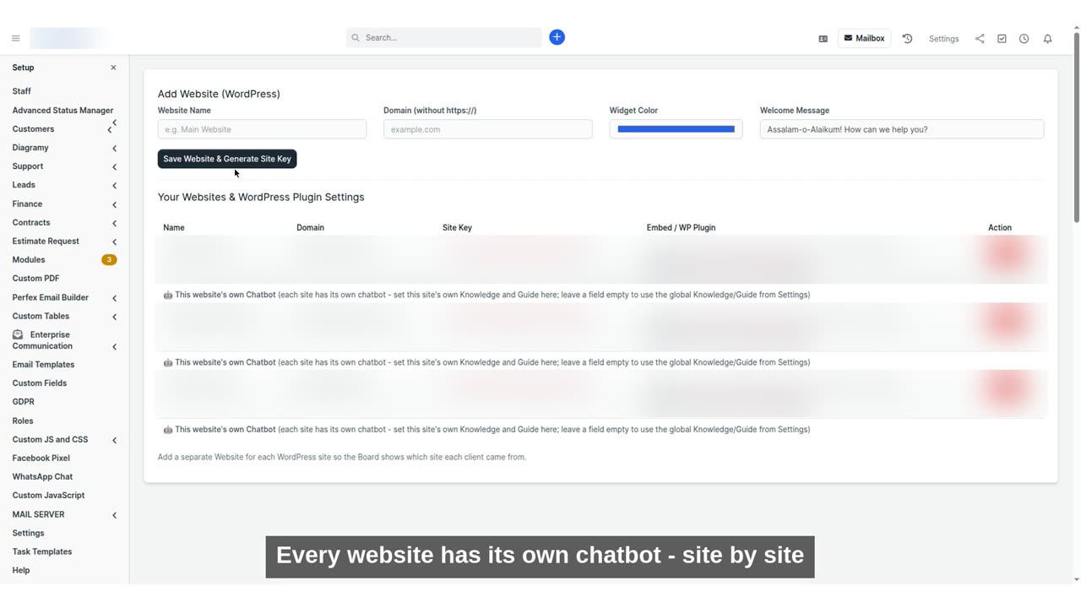Click the page vertical scrollbar thumb
The height and width of the screenshot is (608, 1081).
coord(1076,127)
